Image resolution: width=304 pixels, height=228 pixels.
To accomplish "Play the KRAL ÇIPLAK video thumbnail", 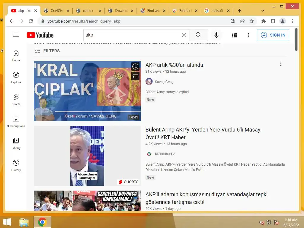I will coord(87,91).
